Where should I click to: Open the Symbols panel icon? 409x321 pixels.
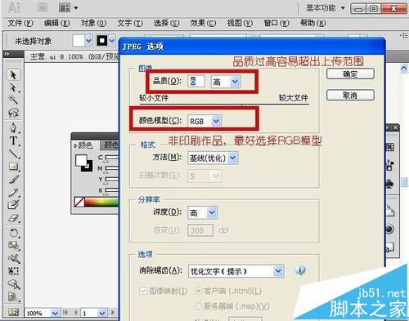coord(389,184)
